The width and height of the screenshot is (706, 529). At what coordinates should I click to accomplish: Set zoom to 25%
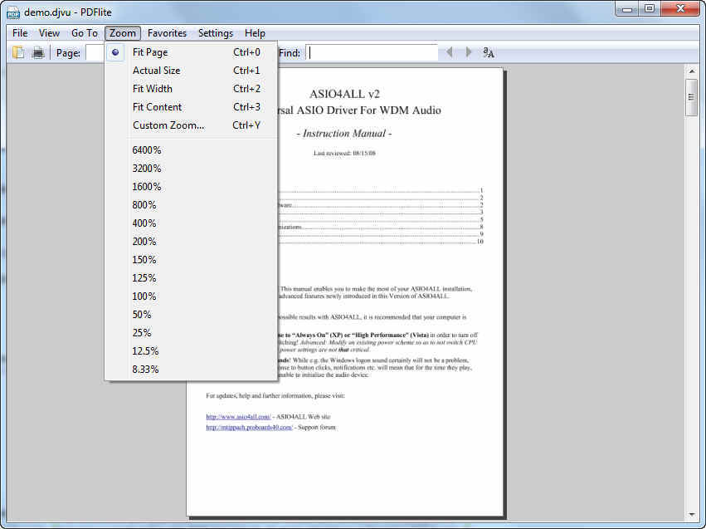[x=192, y=332]
